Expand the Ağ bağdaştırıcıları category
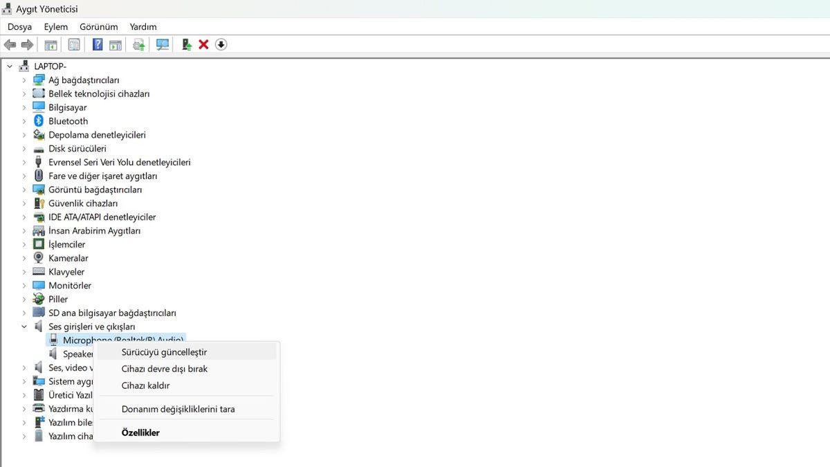 pos(24,80)
